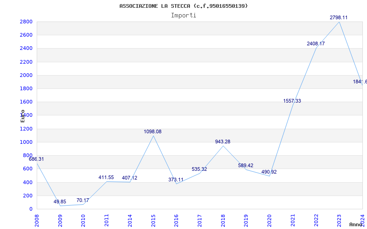This screenshot has width=367, height=229.
Task: Click the x-axis year 2021
Action: [293, 221]
